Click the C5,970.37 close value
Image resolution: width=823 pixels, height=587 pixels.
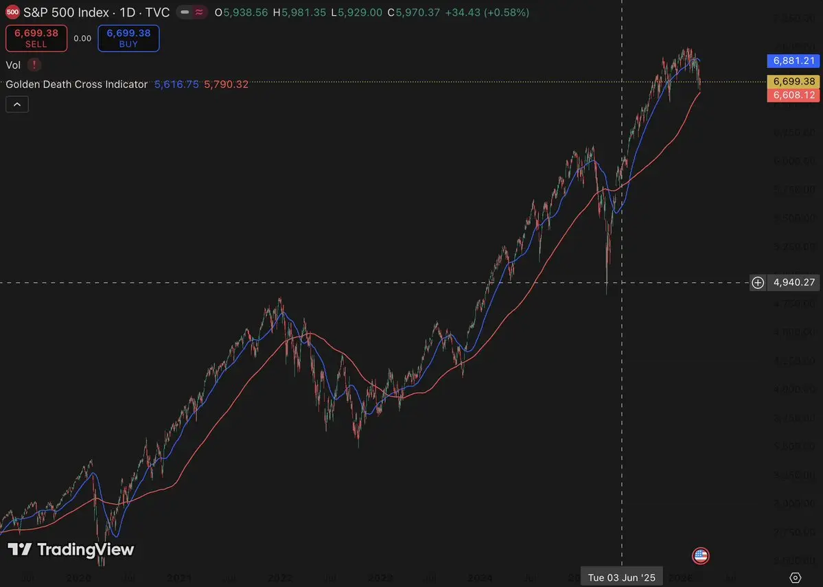point(414,12)
